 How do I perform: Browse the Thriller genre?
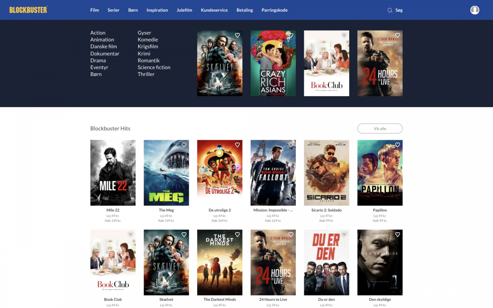click(146, 74)
